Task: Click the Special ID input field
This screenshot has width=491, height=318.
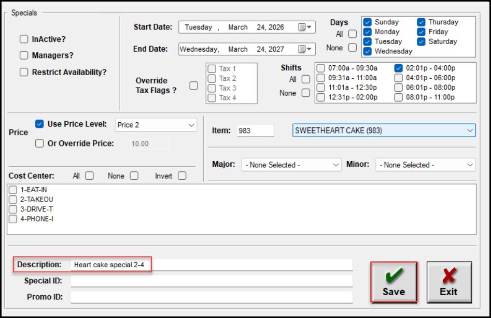Action: 211,281
